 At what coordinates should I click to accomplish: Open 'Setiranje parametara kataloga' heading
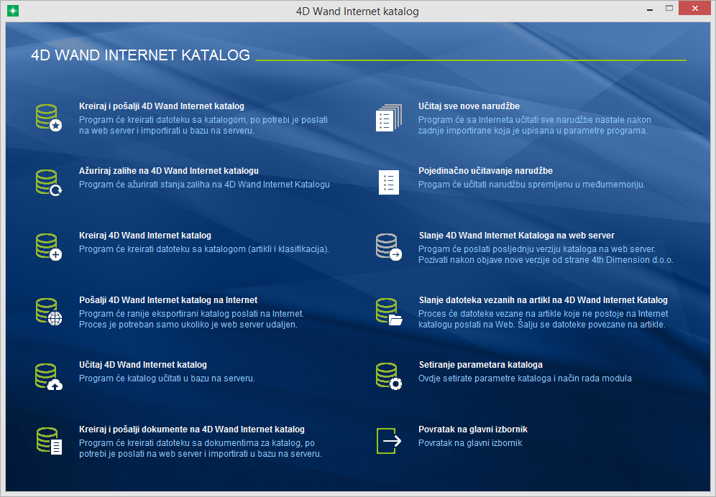481,365
